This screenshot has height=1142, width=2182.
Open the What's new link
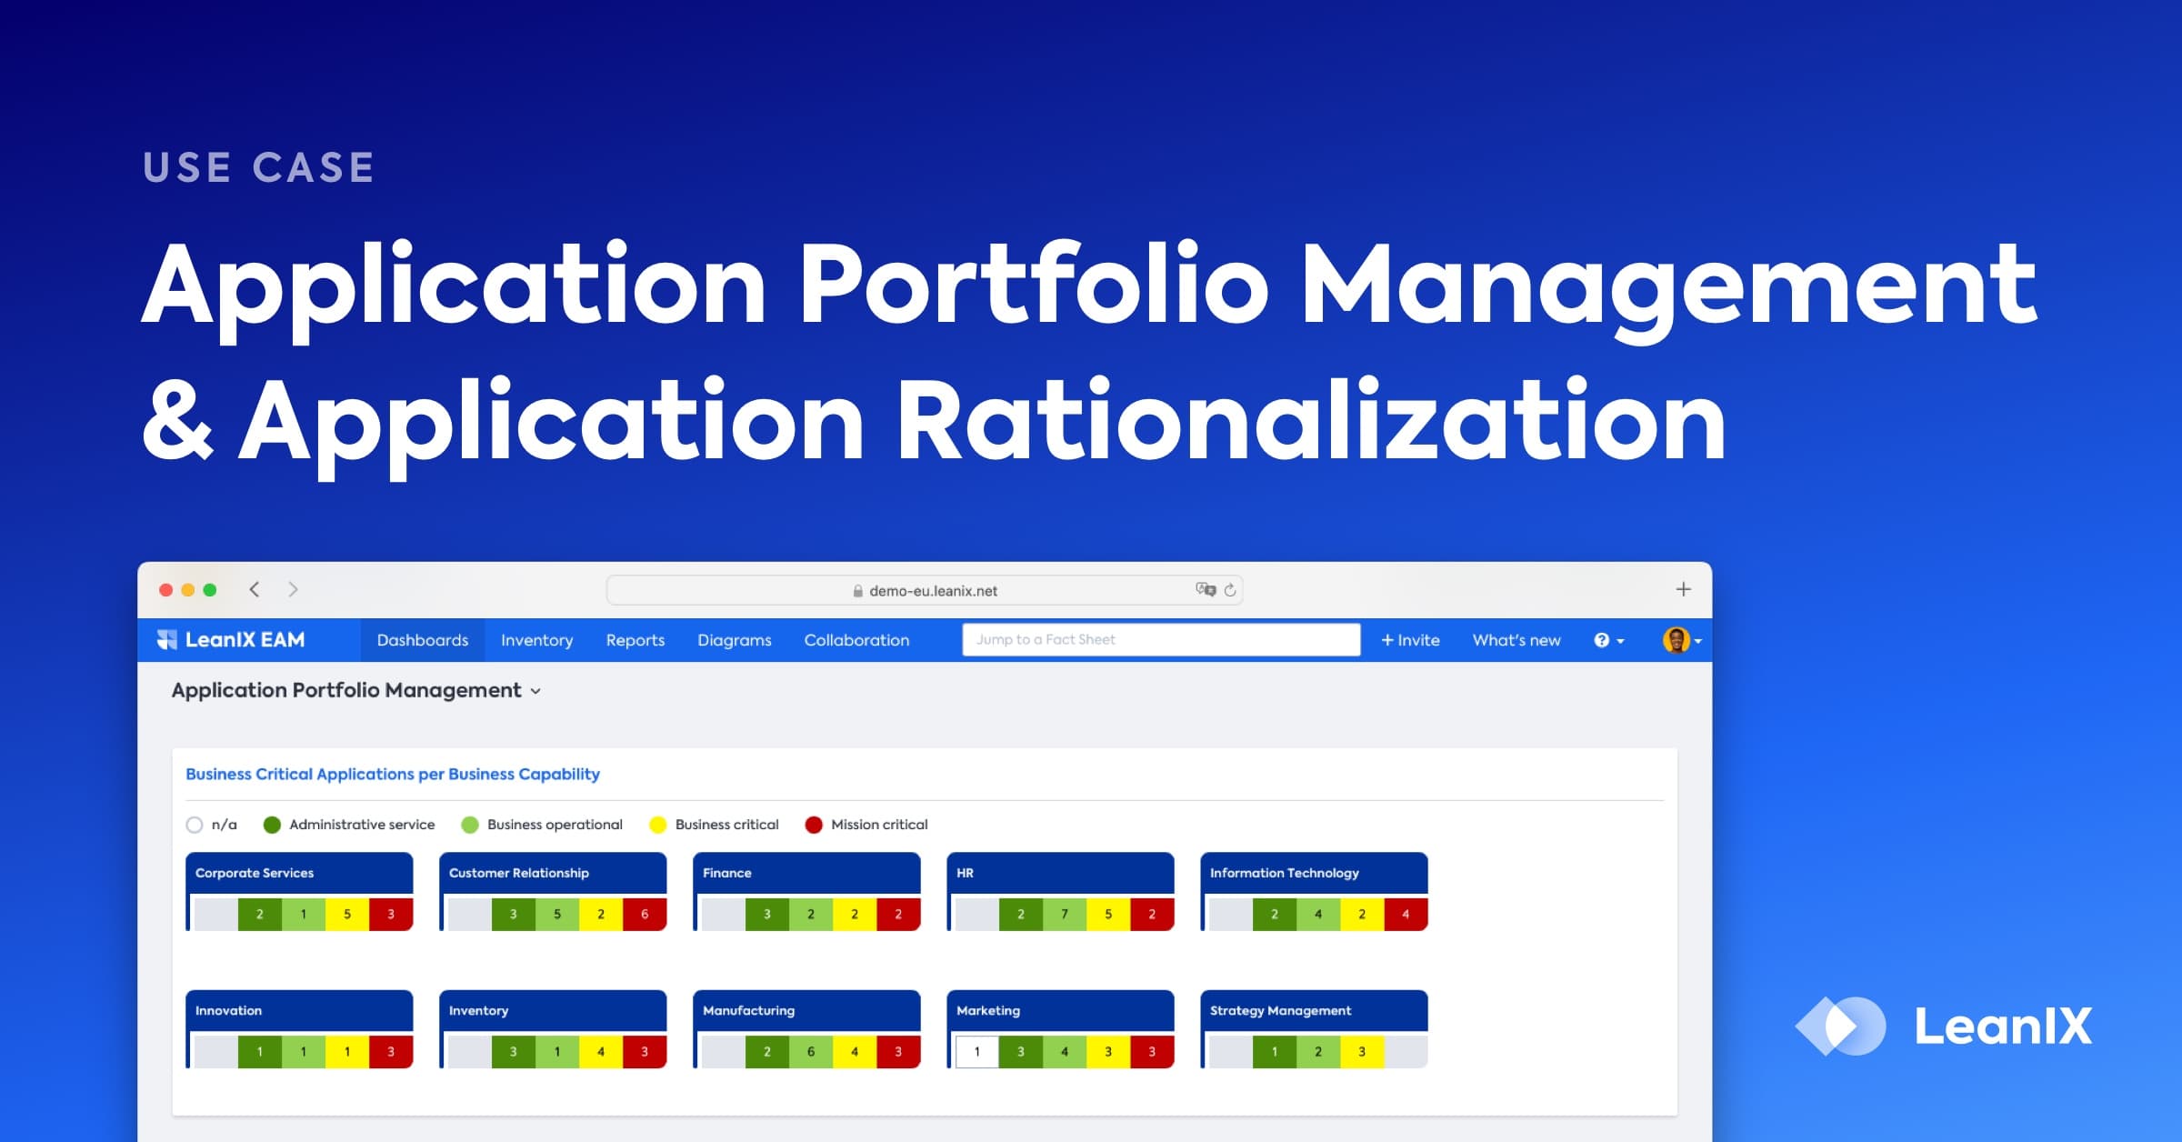coord(1515,639)
